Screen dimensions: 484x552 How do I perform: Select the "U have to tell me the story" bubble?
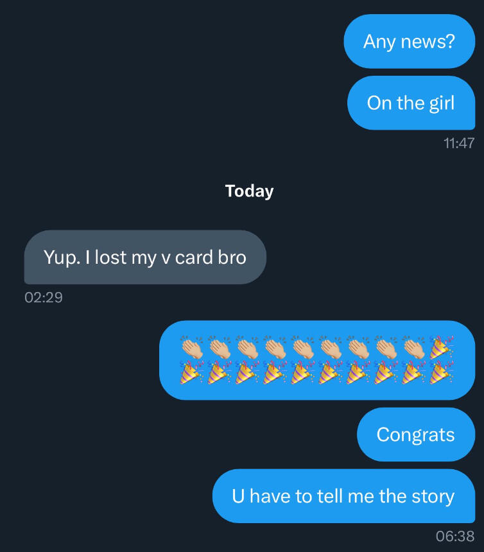point(343,496)
